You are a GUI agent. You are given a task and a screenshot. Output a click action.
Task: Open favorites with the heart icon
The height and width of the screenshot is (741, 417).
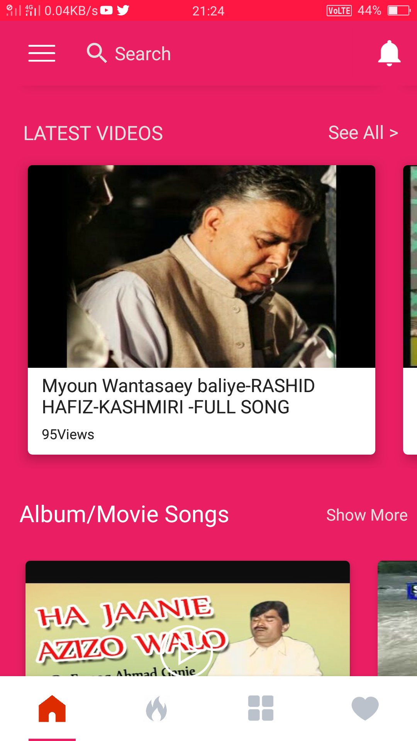point(365,708)
